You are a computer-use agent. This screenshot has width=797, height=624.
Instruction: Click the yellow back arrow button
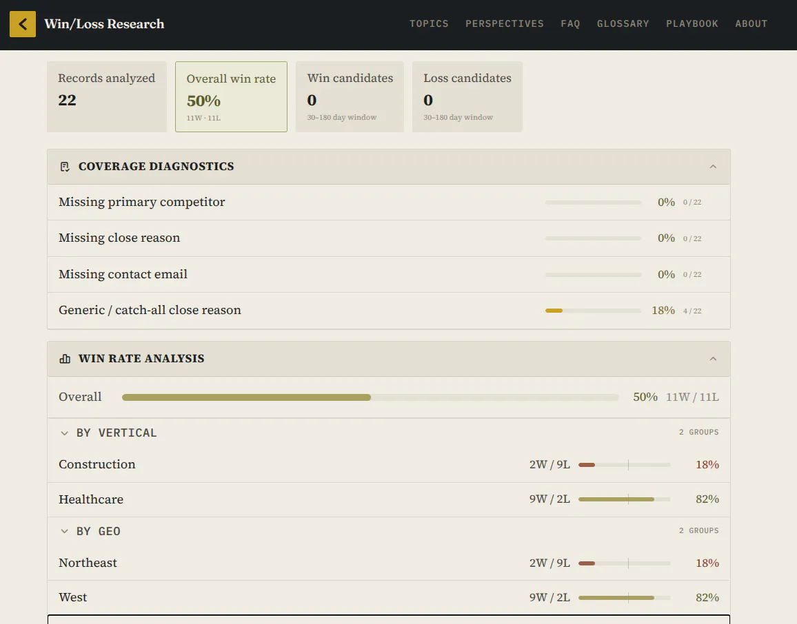pyautogui.click(x=23, y=24)
